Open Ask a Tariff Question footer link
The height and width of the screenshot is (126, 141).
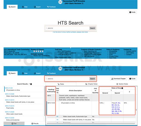(x=64, y=51)
